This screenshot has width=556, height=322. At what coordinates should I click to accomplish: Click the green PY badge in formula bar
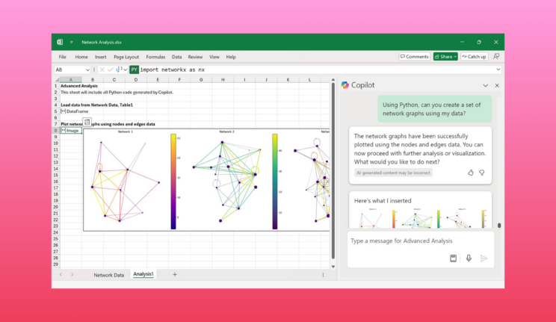point(134,70)
